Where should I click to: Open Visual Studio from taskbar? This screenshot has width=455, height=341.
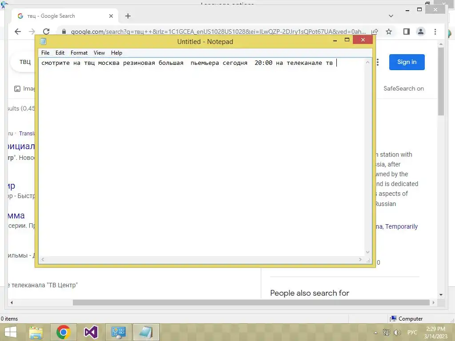click(91, 332)
